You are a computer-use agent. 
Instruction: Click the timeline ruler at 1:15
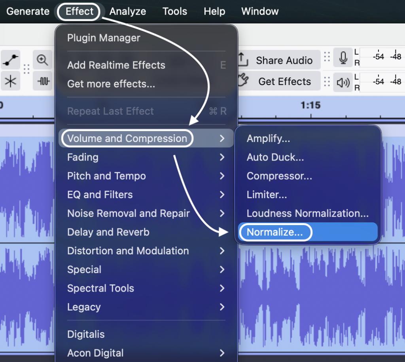click(310, 106)
